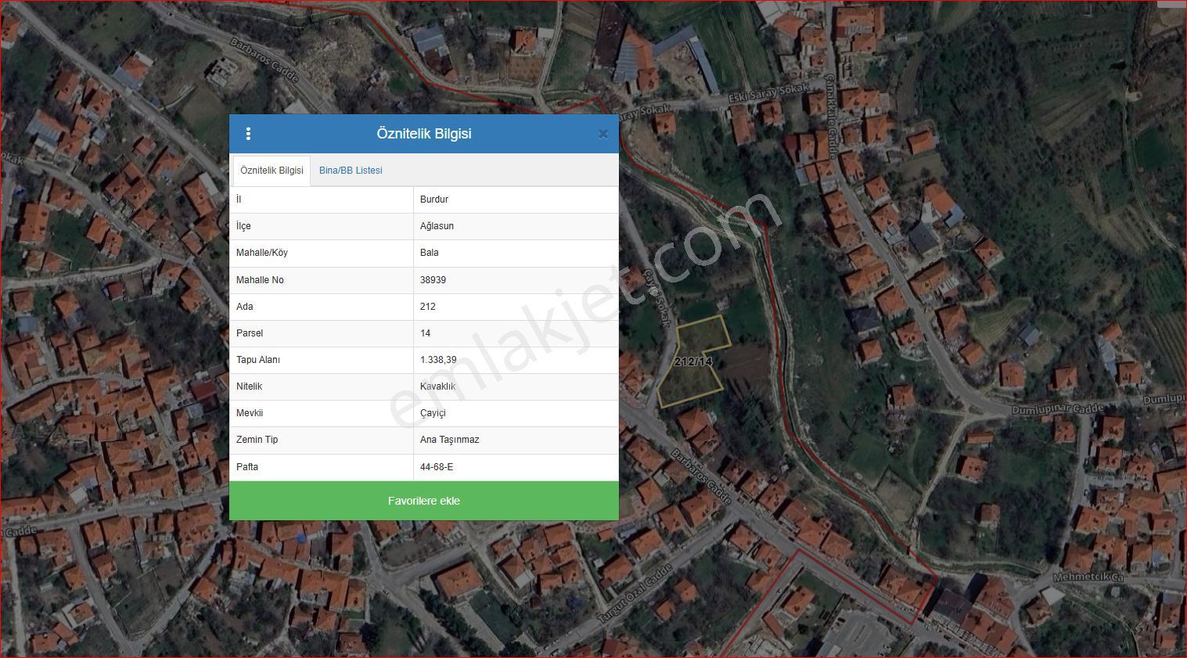Select the Öznitelik Bilgisi tab
Viewport: 1187px width, 658px height.
[x=272, y=171]
